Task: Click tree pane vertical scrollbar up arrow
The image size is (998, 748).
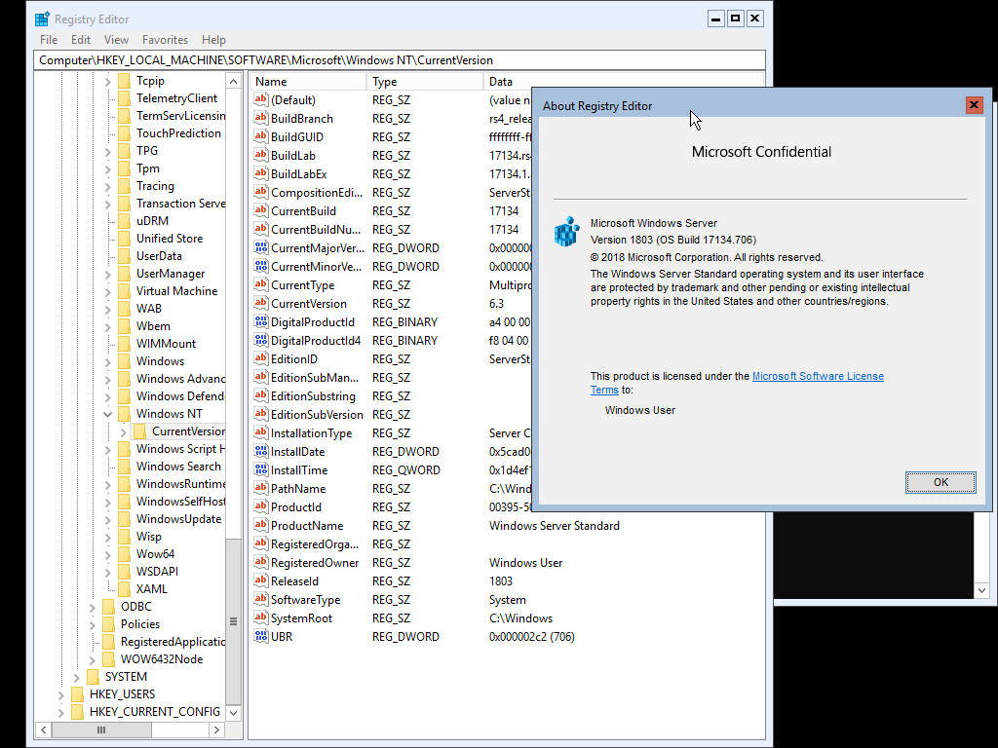Action: 234,82
